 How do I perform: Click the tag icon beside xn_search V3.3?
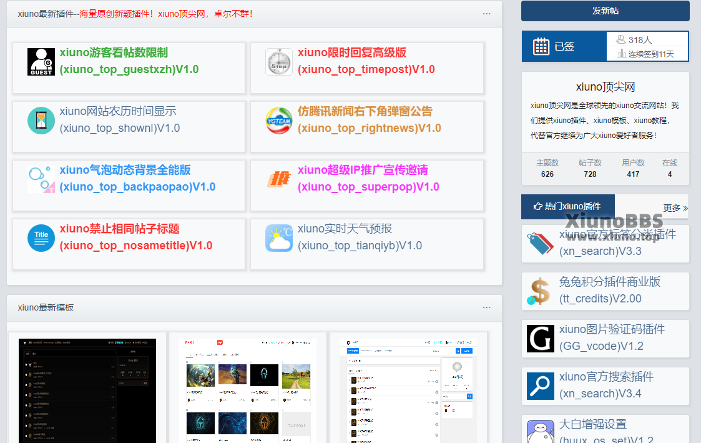540,244
